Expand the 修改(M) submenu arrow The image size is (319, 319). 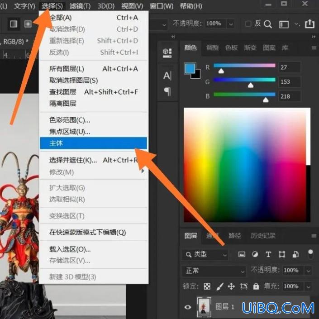143,171
